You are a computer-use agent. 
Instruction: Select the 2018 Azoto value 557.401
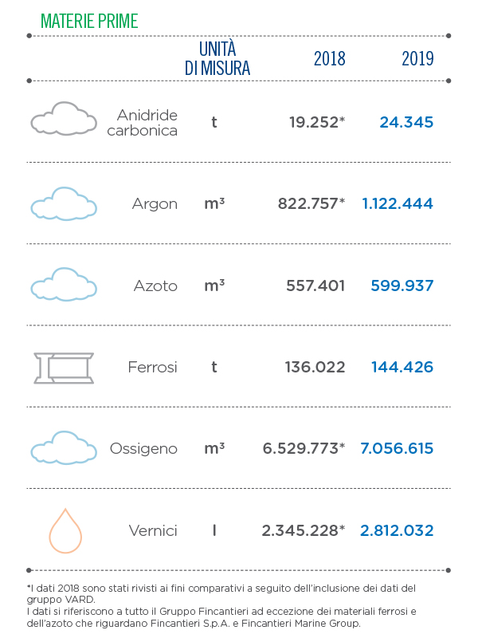315,286
